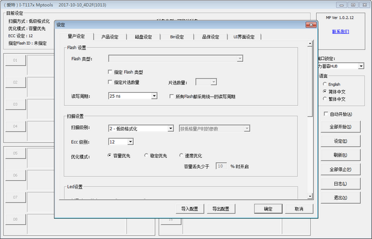The image size is (372, 239).
Task: Select English language option
Action: 325,84
